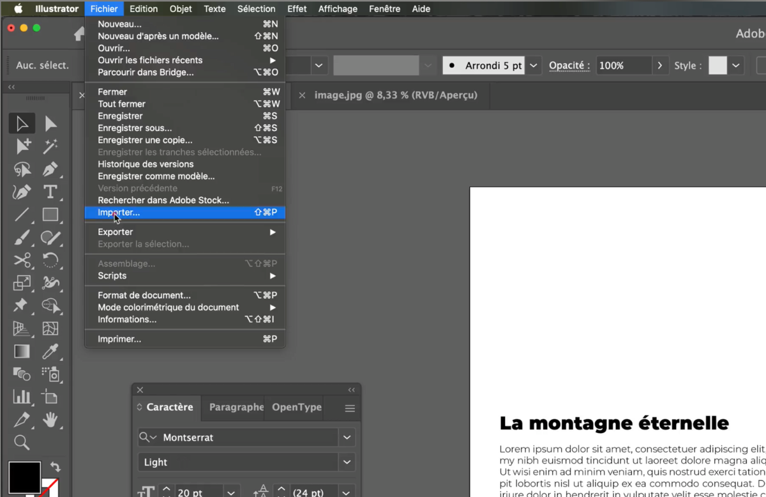766x497 pixels.
Task: Click the Stroke swatch with red slash
Action: [51, 487]
